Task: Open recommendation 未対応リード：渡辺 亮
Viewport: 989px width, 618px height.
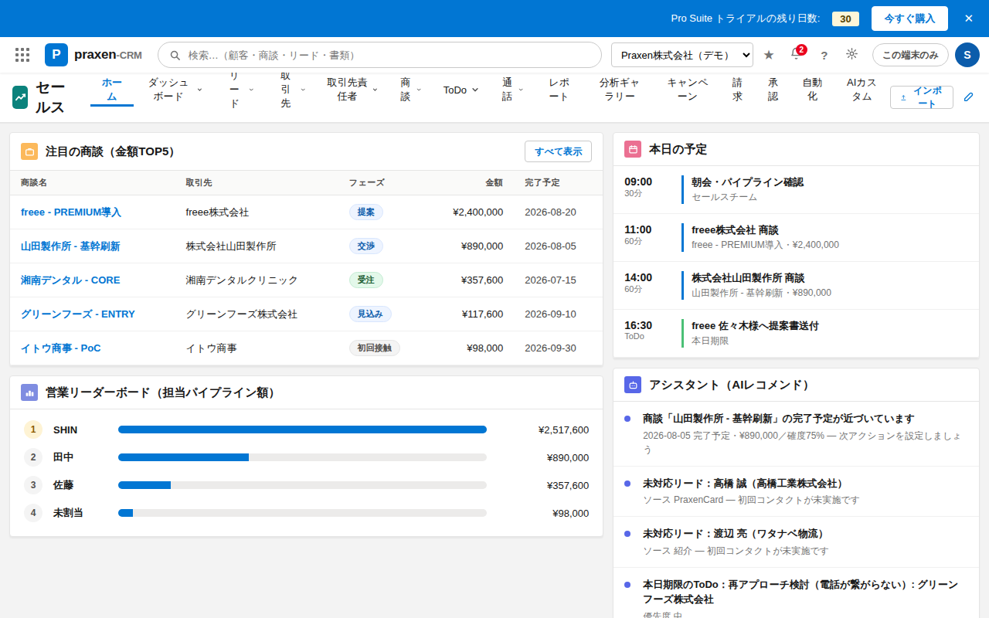Action: coord(796,542)
